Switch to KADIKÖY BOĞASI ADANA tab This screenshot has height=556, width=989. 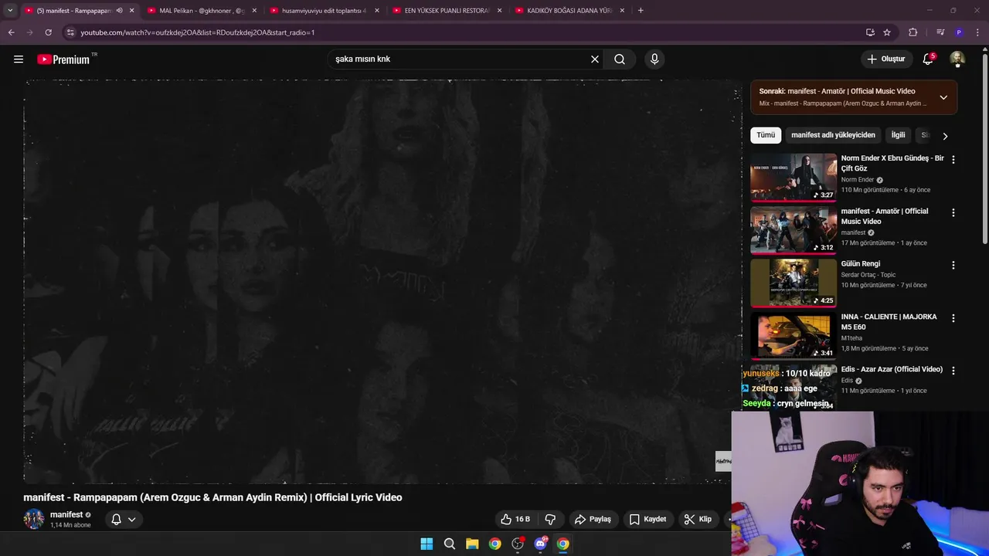[568, 11]
